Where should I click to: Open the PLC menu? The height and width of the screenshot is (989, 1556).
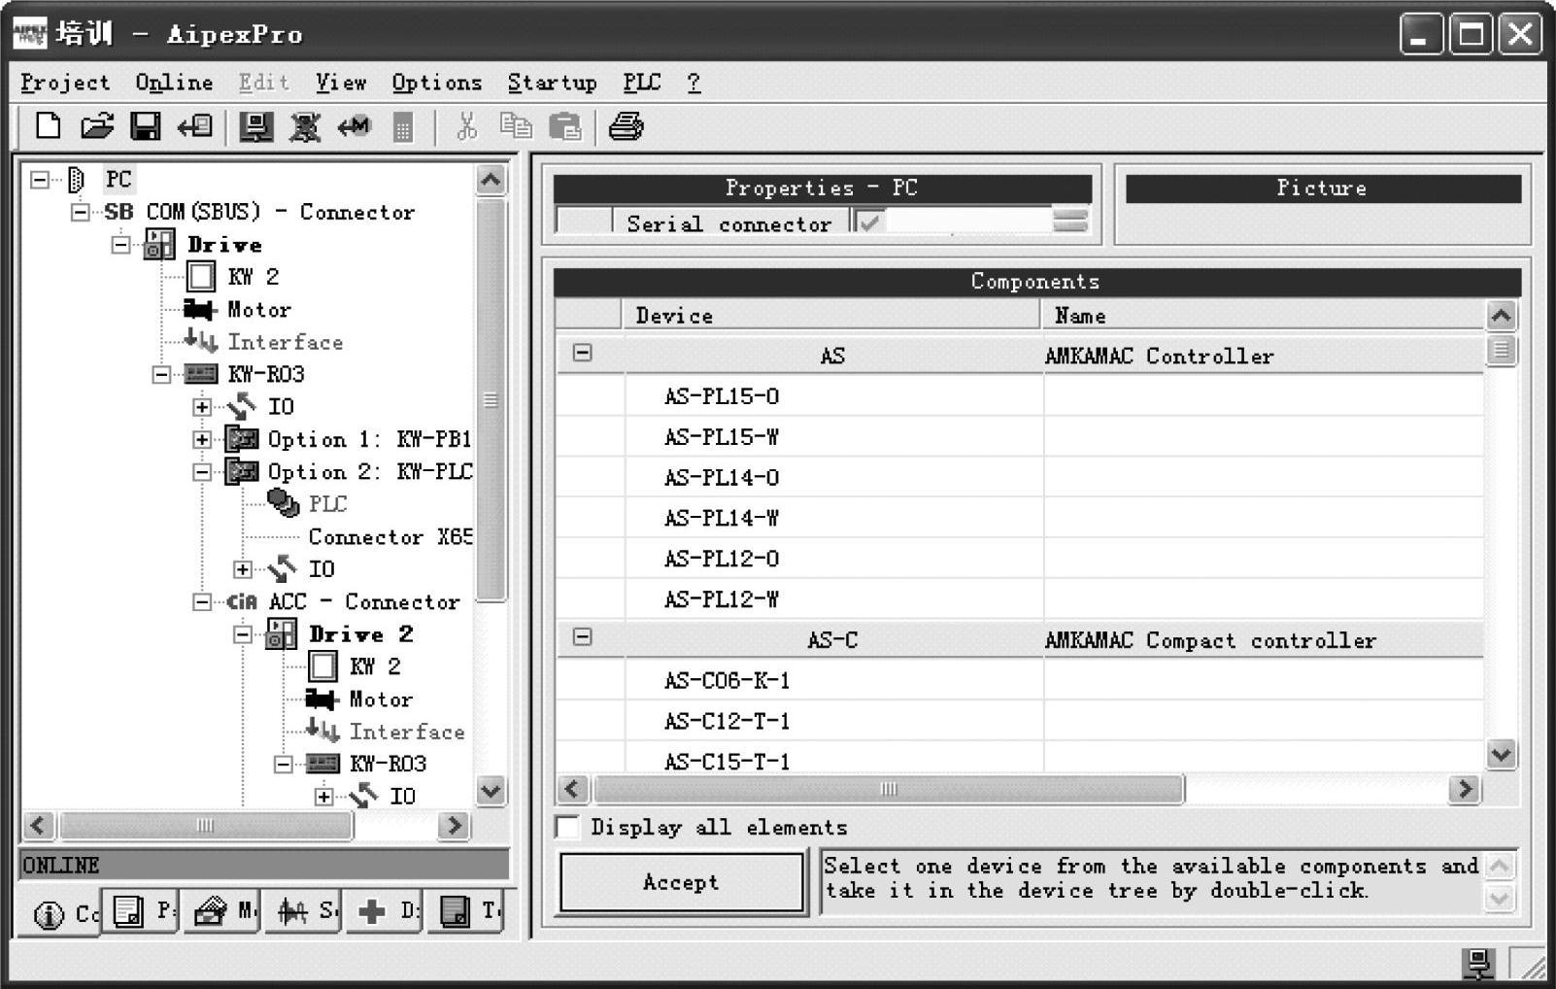click(642, 83)
